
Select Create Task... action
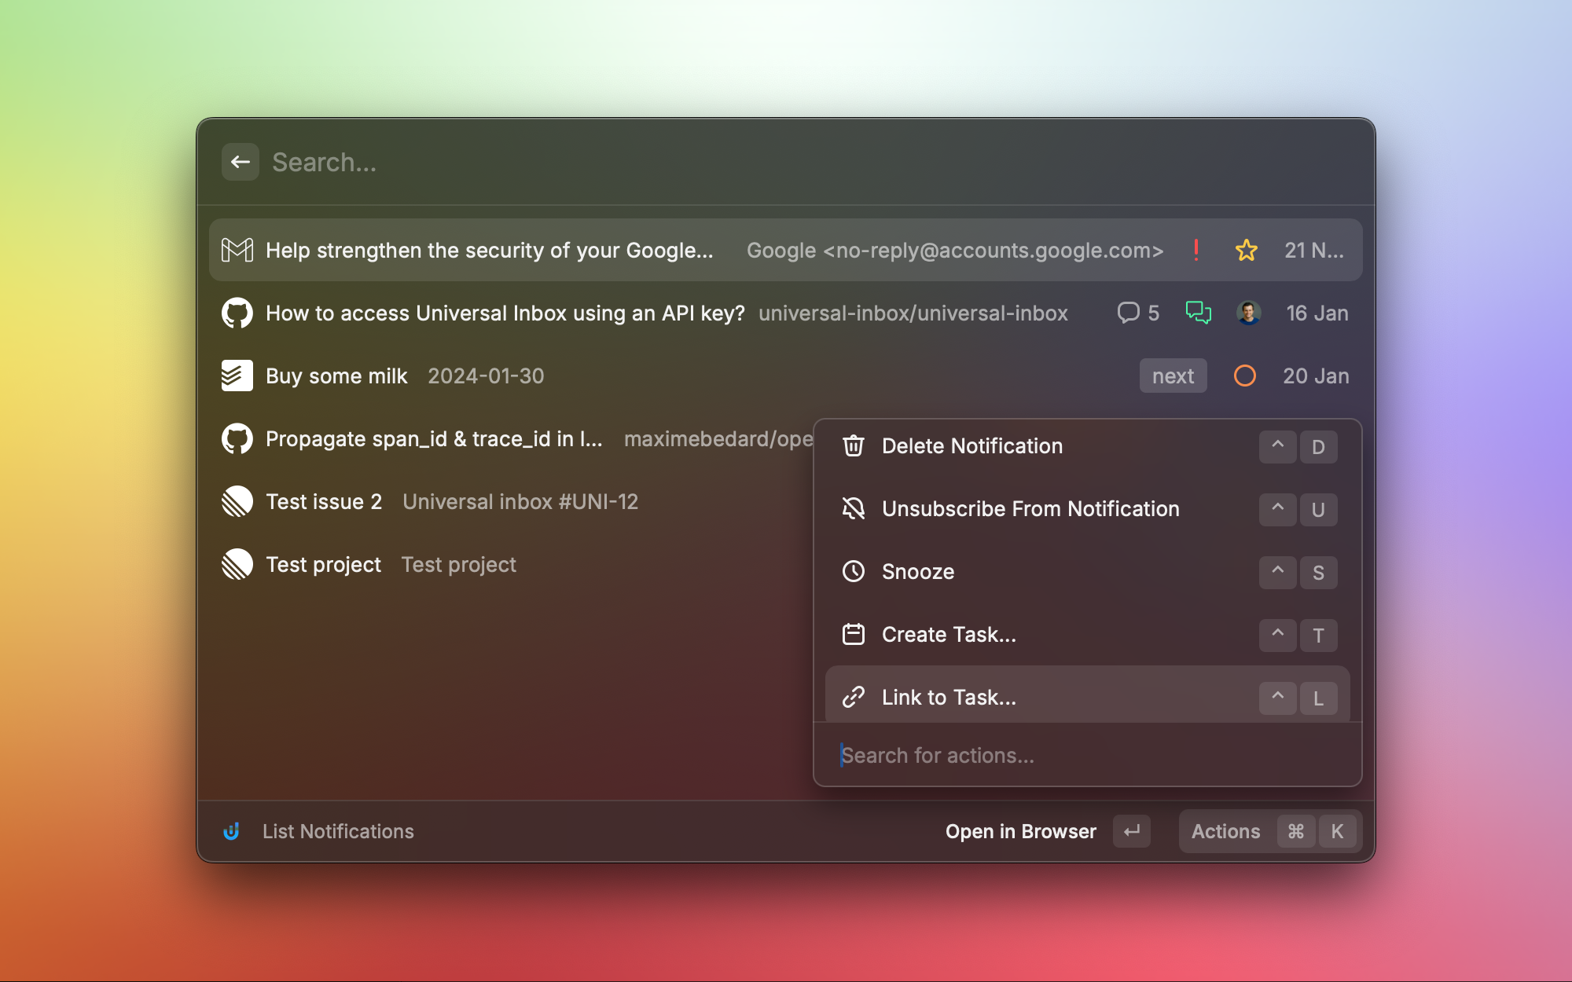pos(948,635)
